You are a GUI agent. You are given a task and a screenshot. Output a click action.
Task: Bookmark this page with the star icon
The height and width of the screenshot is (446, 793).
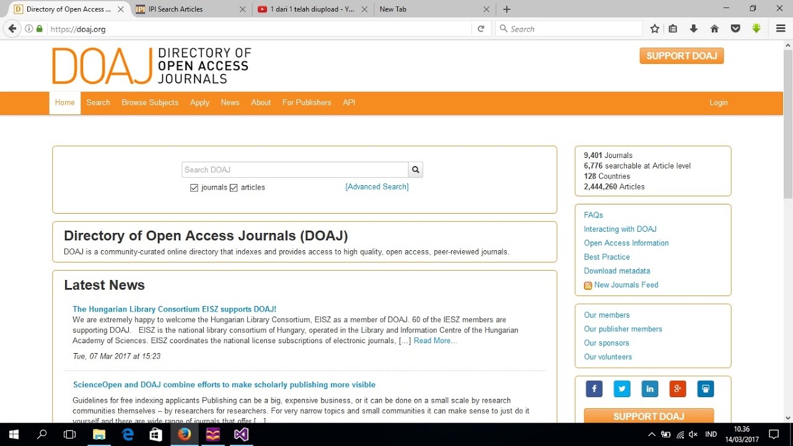655,28
